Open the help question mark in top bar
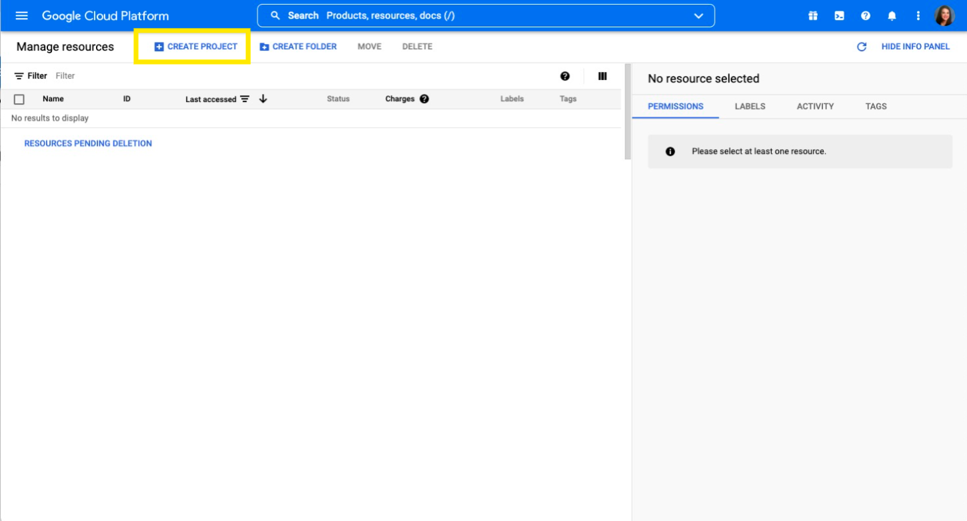967x521 pixels. [x=866, y=15]
